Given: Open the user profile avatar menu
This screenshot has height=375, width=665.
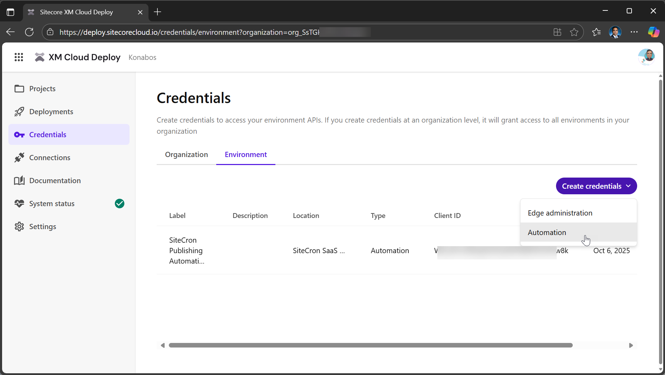Looking at the screenshot, I should click(646, 57).
